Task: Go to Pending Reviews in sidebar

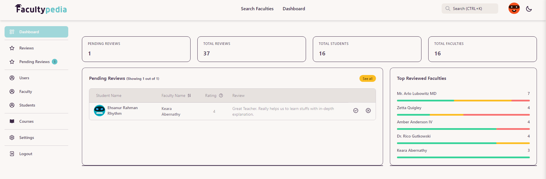Action: coord(36,62)
